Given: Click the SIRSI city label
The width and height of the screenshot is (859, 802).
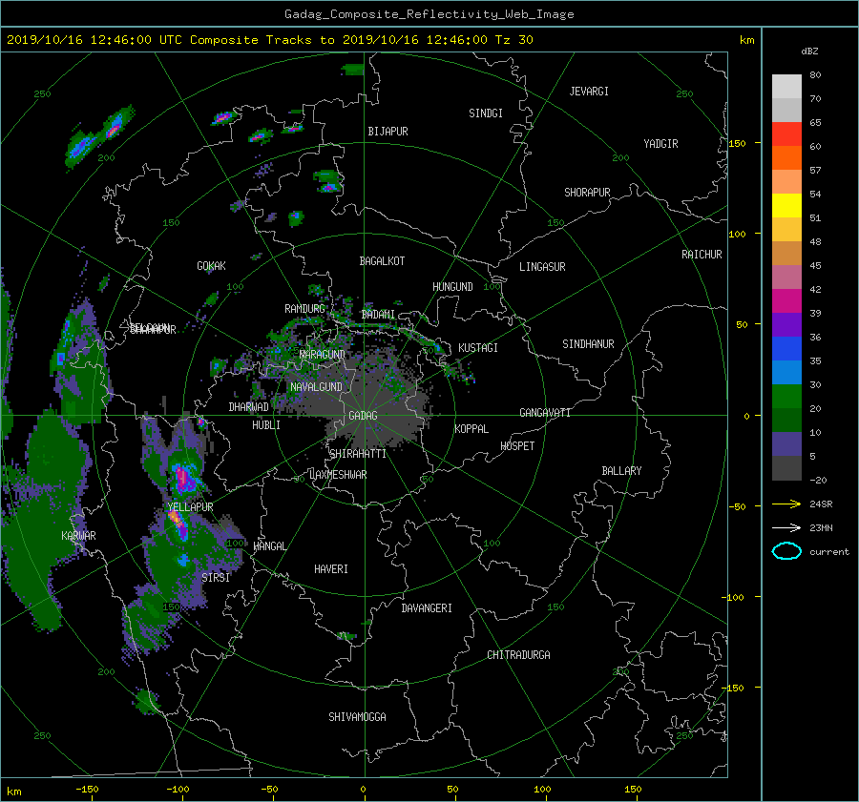Looking at the screenshot, I should point(216,578).
